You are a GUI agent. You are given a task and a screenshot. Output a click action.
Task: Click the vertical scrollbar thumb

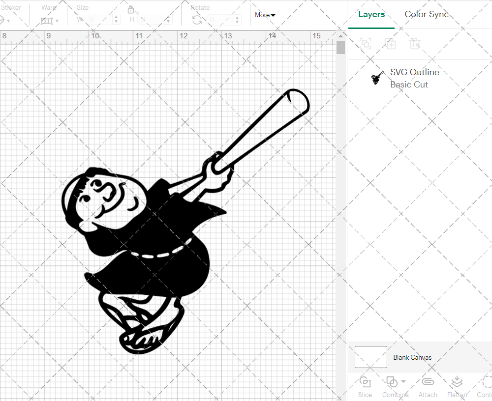click(x=340, y=48)
